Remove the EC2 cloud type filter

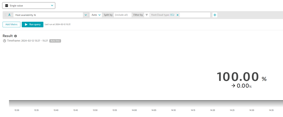(x=178, y=15)
